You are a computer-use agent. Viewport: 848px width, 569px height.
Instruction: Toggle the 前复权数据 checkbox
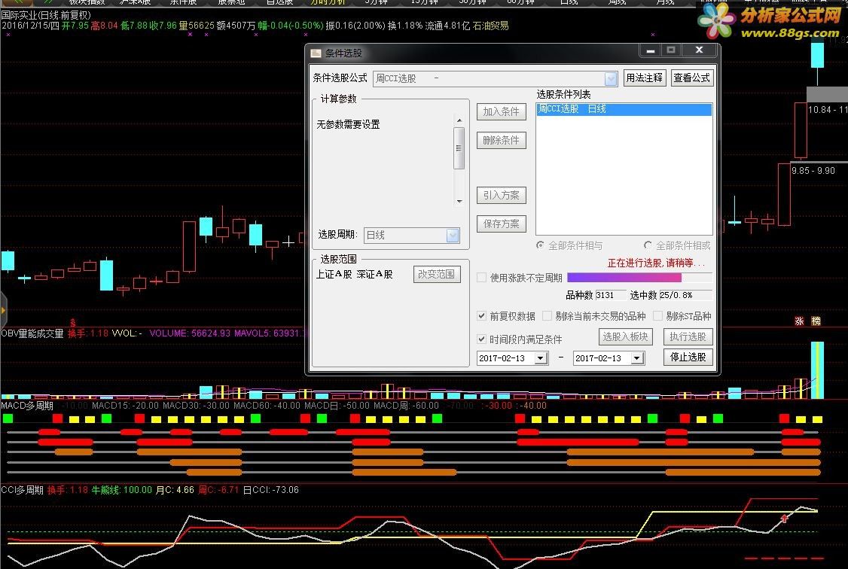pyautogui.click(x=482, y=316)
